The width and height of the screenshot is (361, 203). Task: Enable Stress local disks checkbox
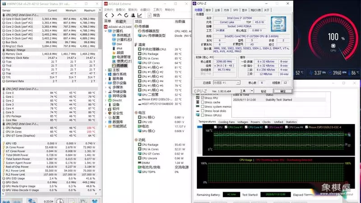pos(203,111)
